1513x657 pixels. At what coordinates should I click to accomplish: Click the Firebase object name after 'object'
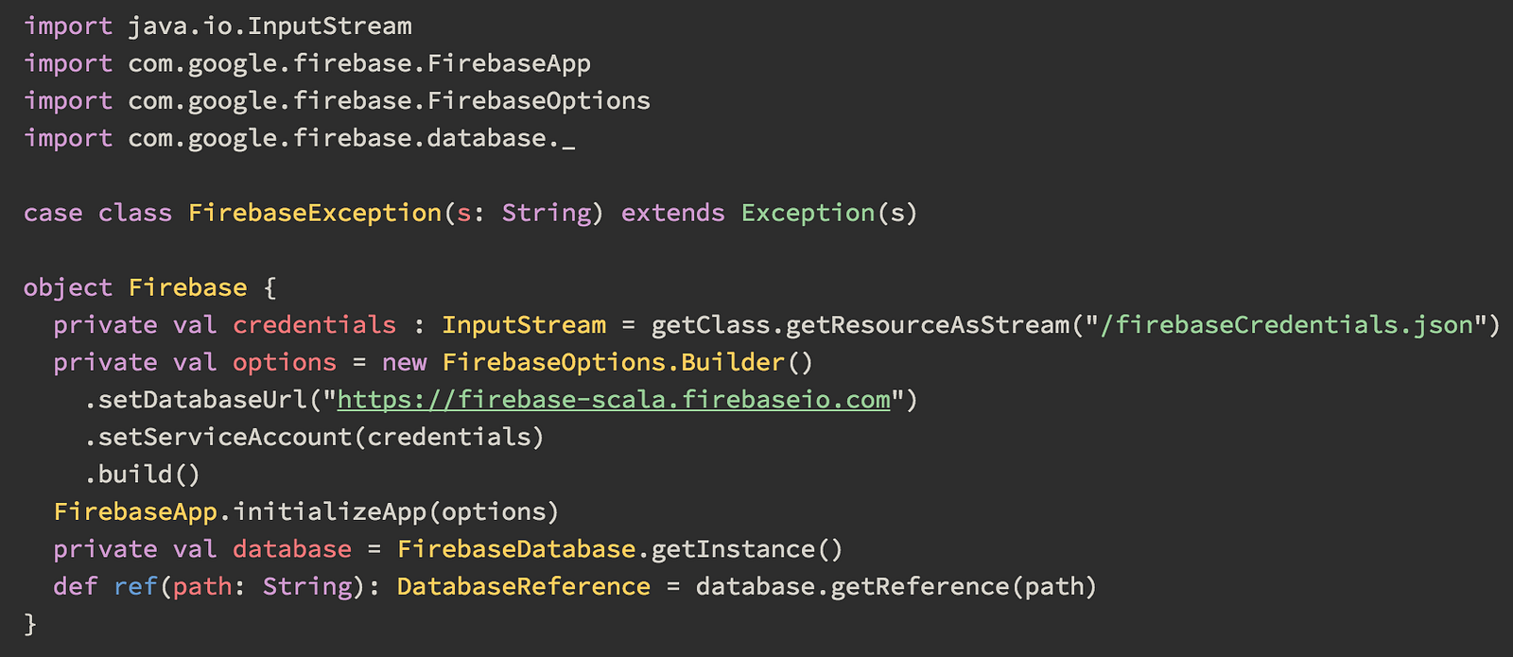187,287
